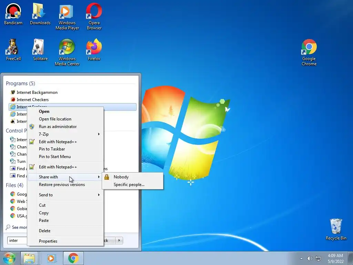
Task: Select the Windows Media Center desktop icon
Action: click(x=67, y=52)
